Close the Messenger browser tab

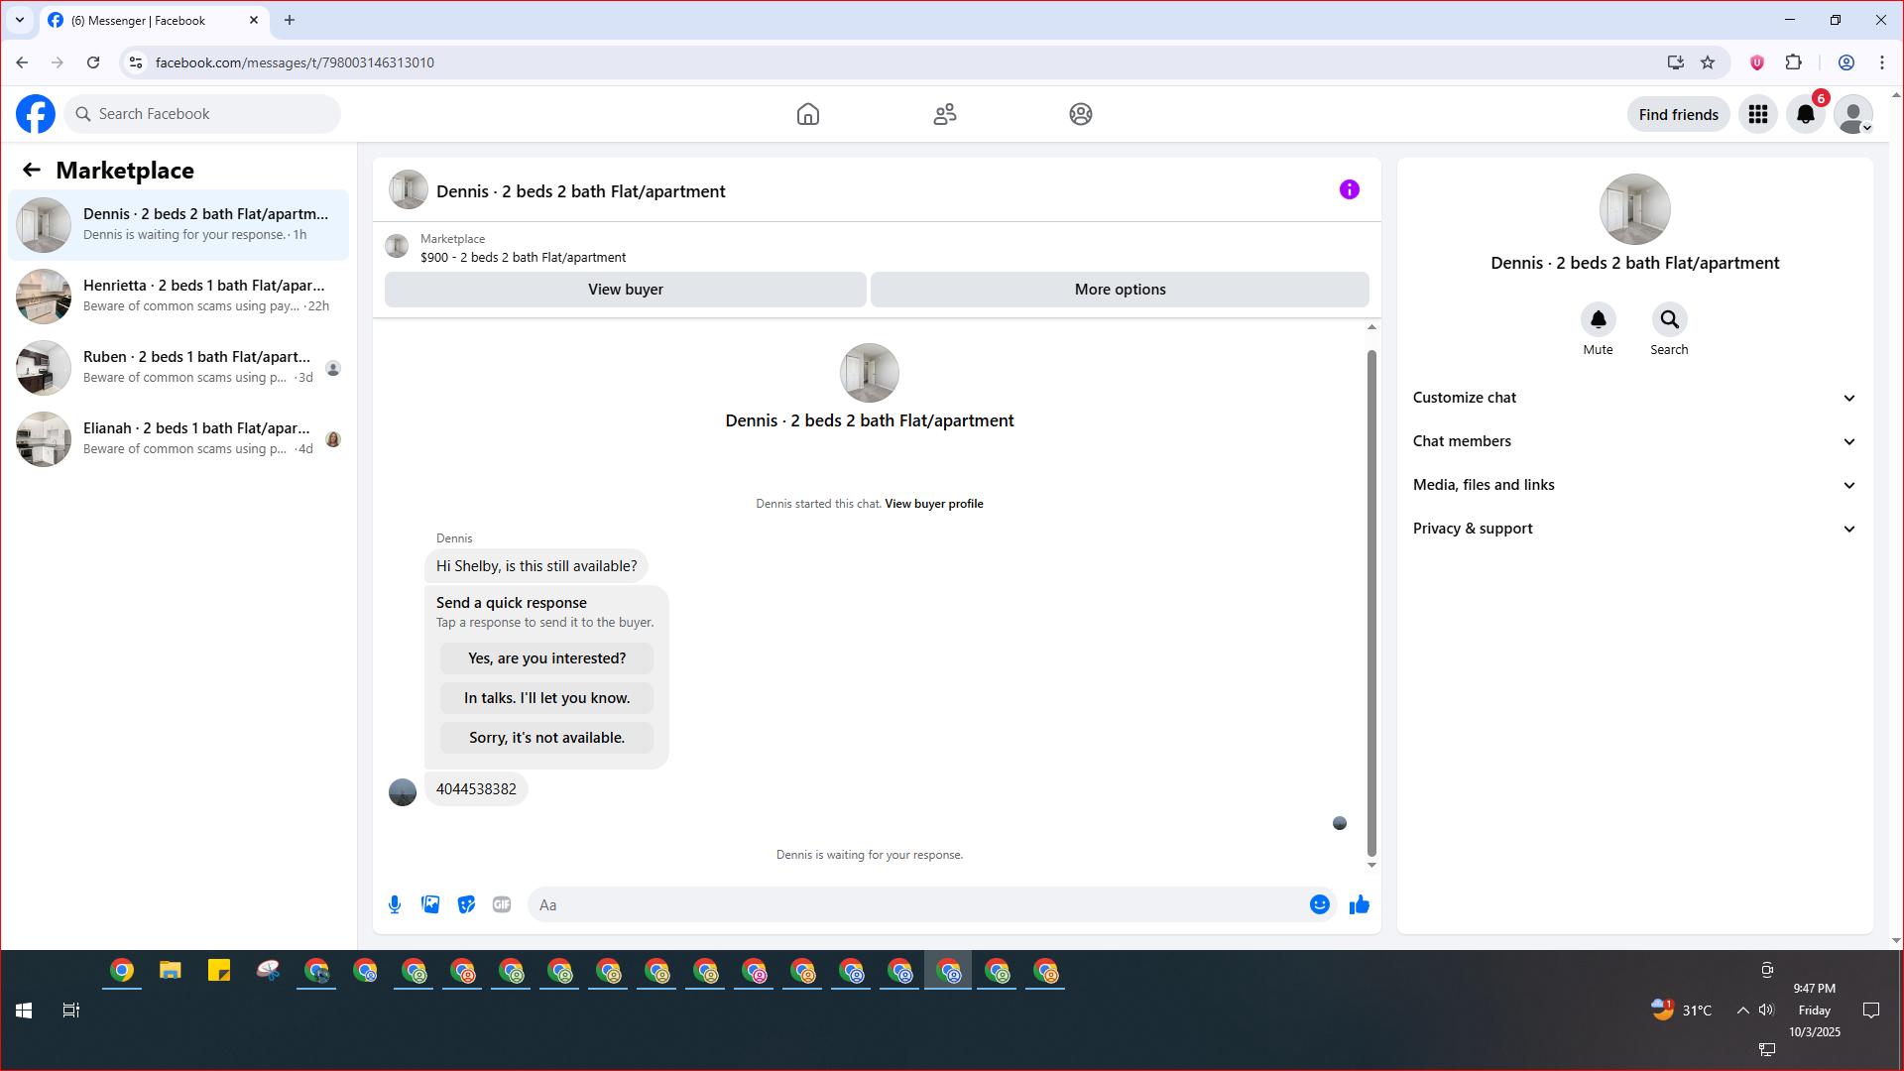coord(254,20)
